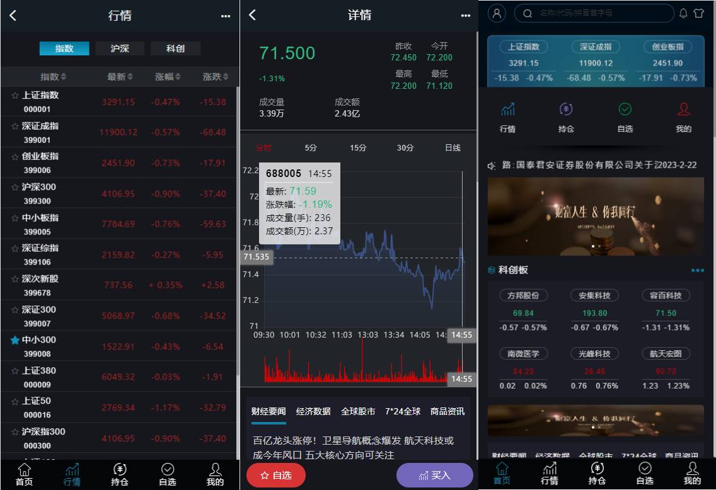Add stock with the red 自选 button
The width and height of the screenshot is (716, 490).
[x=276, y=476]
